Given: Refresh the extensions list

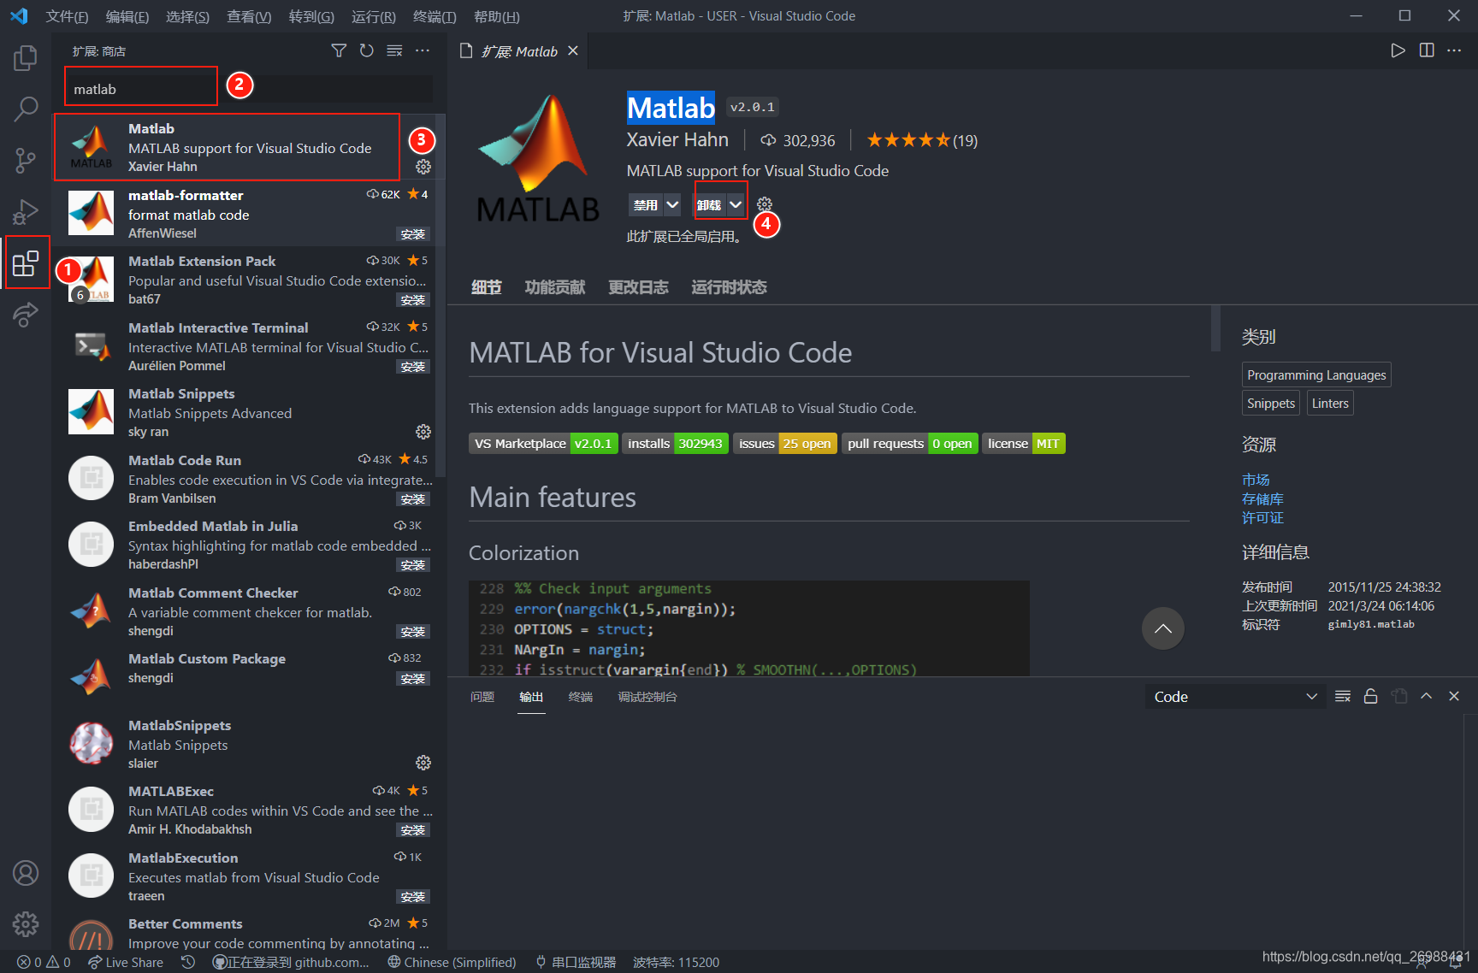Looking at the screenshot, I should (x=367, y=51).
